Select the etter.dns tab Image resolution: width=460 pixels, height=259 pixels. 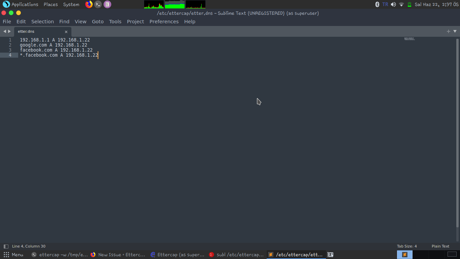(37, 31)
